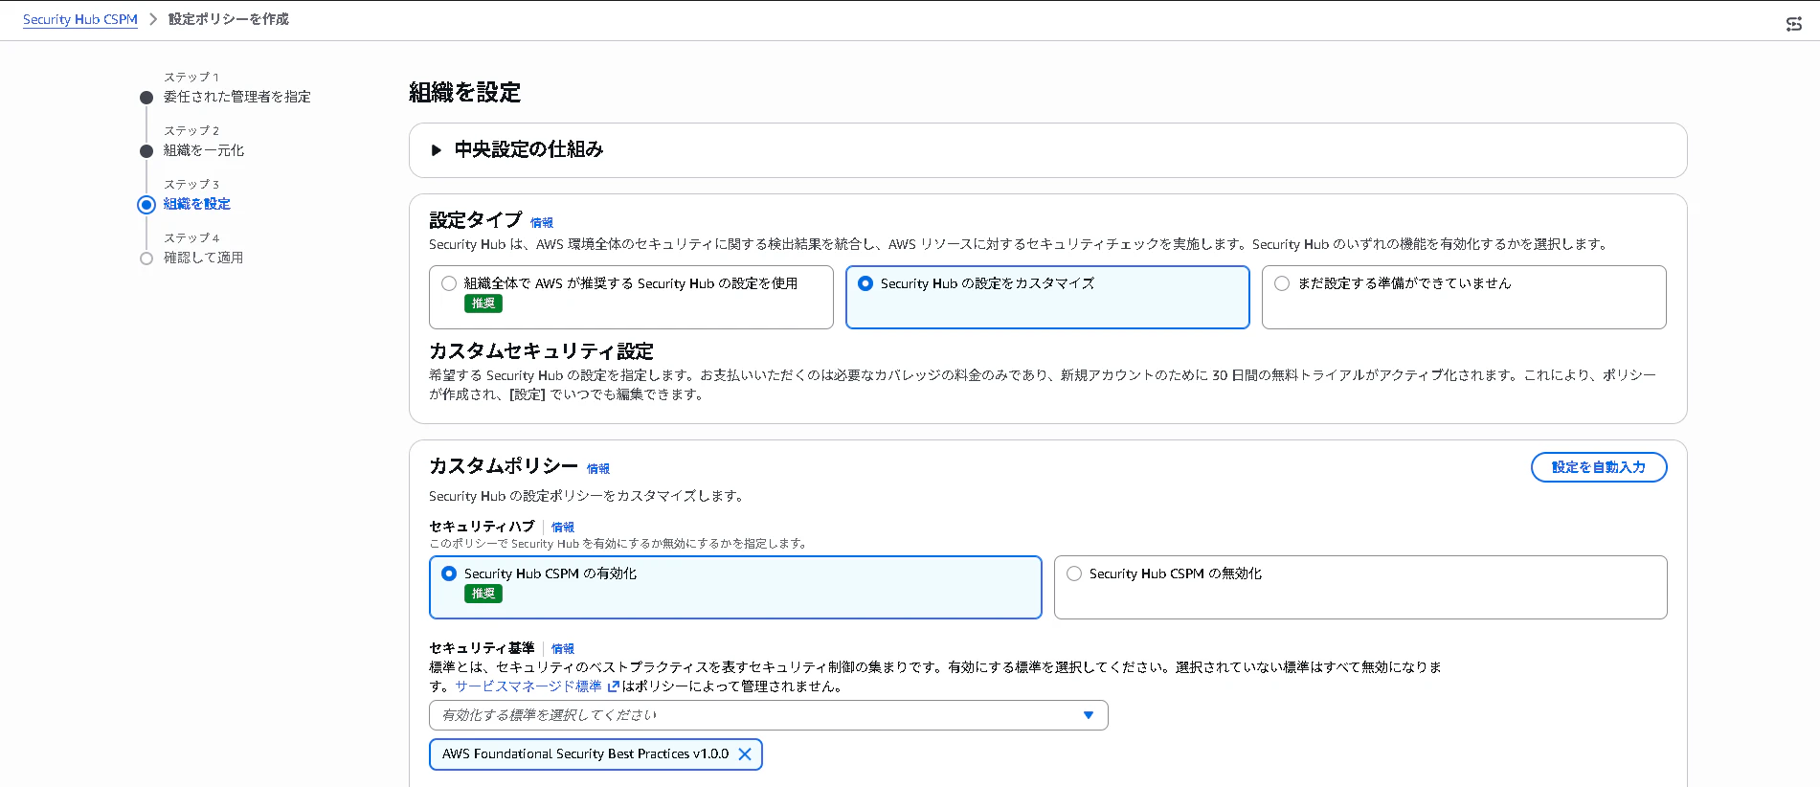Select まだ設定する準備ができていません radio
1820x787 pixels.
click(1282, 283)
